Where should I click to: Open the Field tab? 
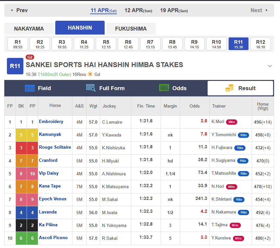click(38, 88)
